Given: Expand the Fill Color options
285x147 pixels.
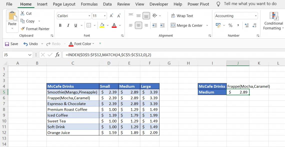Looking at the screenshot, I should point(108,25).
